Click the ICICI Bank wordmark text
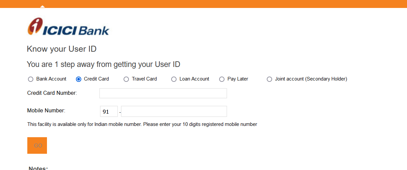This screenshot has width=407, height=170. click(x=76, y=30)
